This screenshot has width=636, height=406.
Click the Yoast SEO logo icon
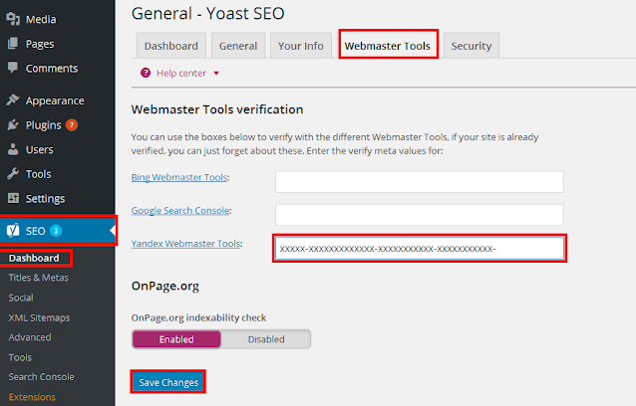(x=13, y=231)
